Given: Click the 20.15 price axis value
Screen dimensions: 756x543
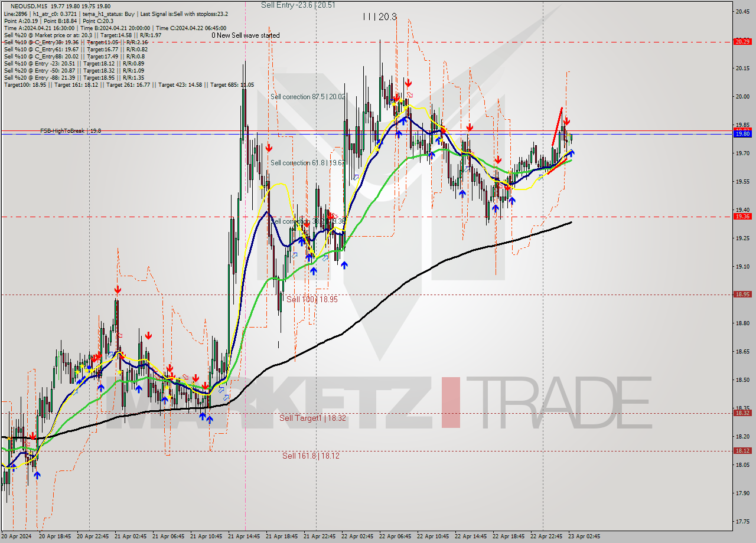Looking at the screenshot, I should pos(742,68).
